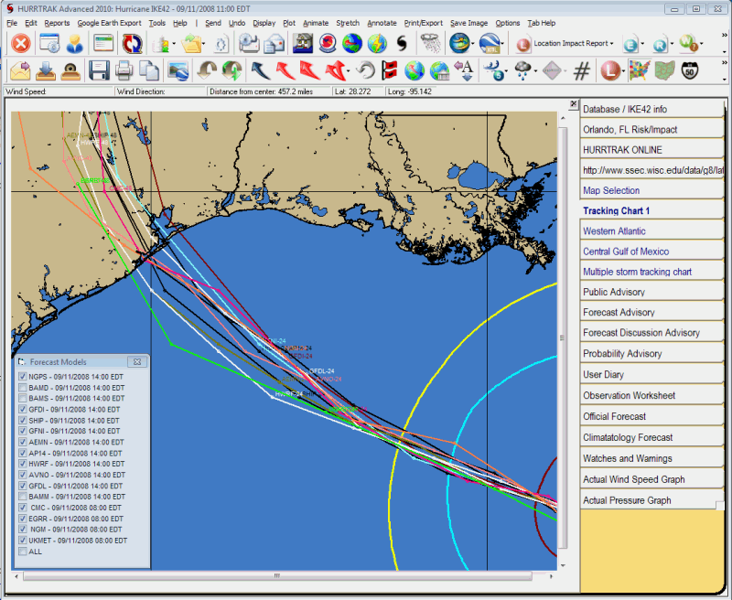The width and height of the screenshot is (732, 600).
Task: Open the Google Earth Export menu
Action: coord(109,22)
